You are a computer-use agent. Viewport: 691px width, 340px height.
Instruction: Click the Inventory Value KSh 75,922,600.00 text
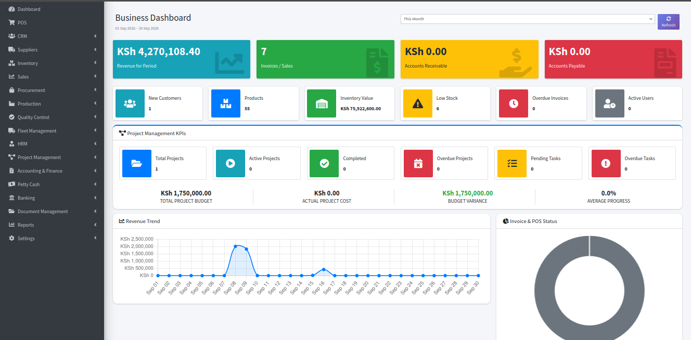click(361, 109)
